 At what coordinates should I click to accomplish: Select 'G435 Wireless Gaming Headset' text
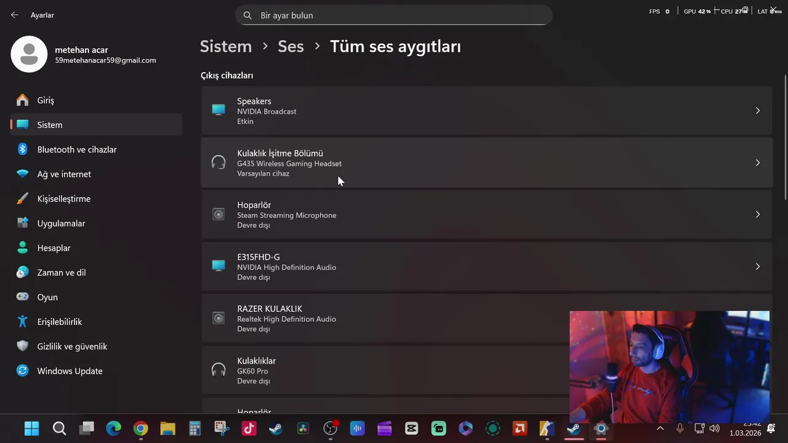tap(289, 164)
